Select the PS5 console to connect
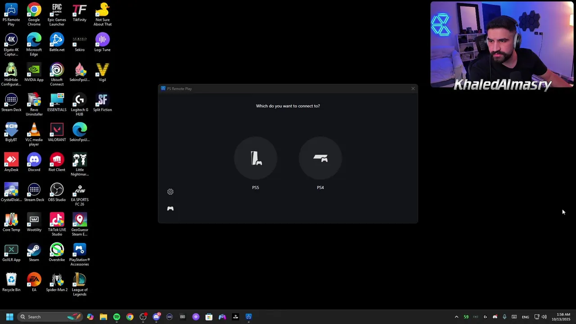The image size is (576, 324). (x=256, y=158)
